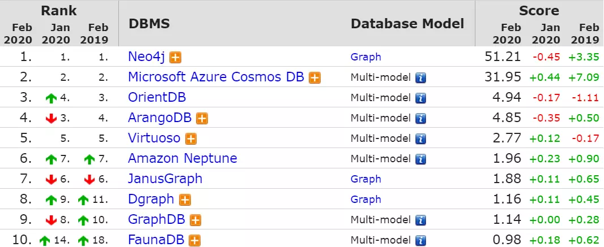Click the Graph model link in Dgraph's row
Viewport: 604px width, 247px height.
(365, 199)
